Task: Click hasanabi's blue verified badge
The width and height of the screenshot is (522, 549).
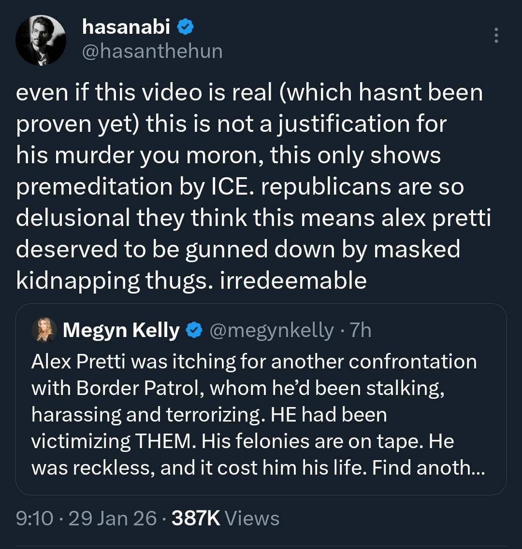Action: tap(186, 28)
